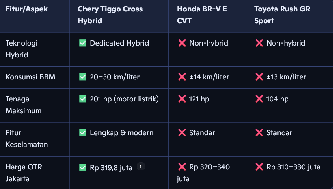Click red cross next to 104 hp
This screenshot has width=333, height=189.
click(x=259, y=99)
